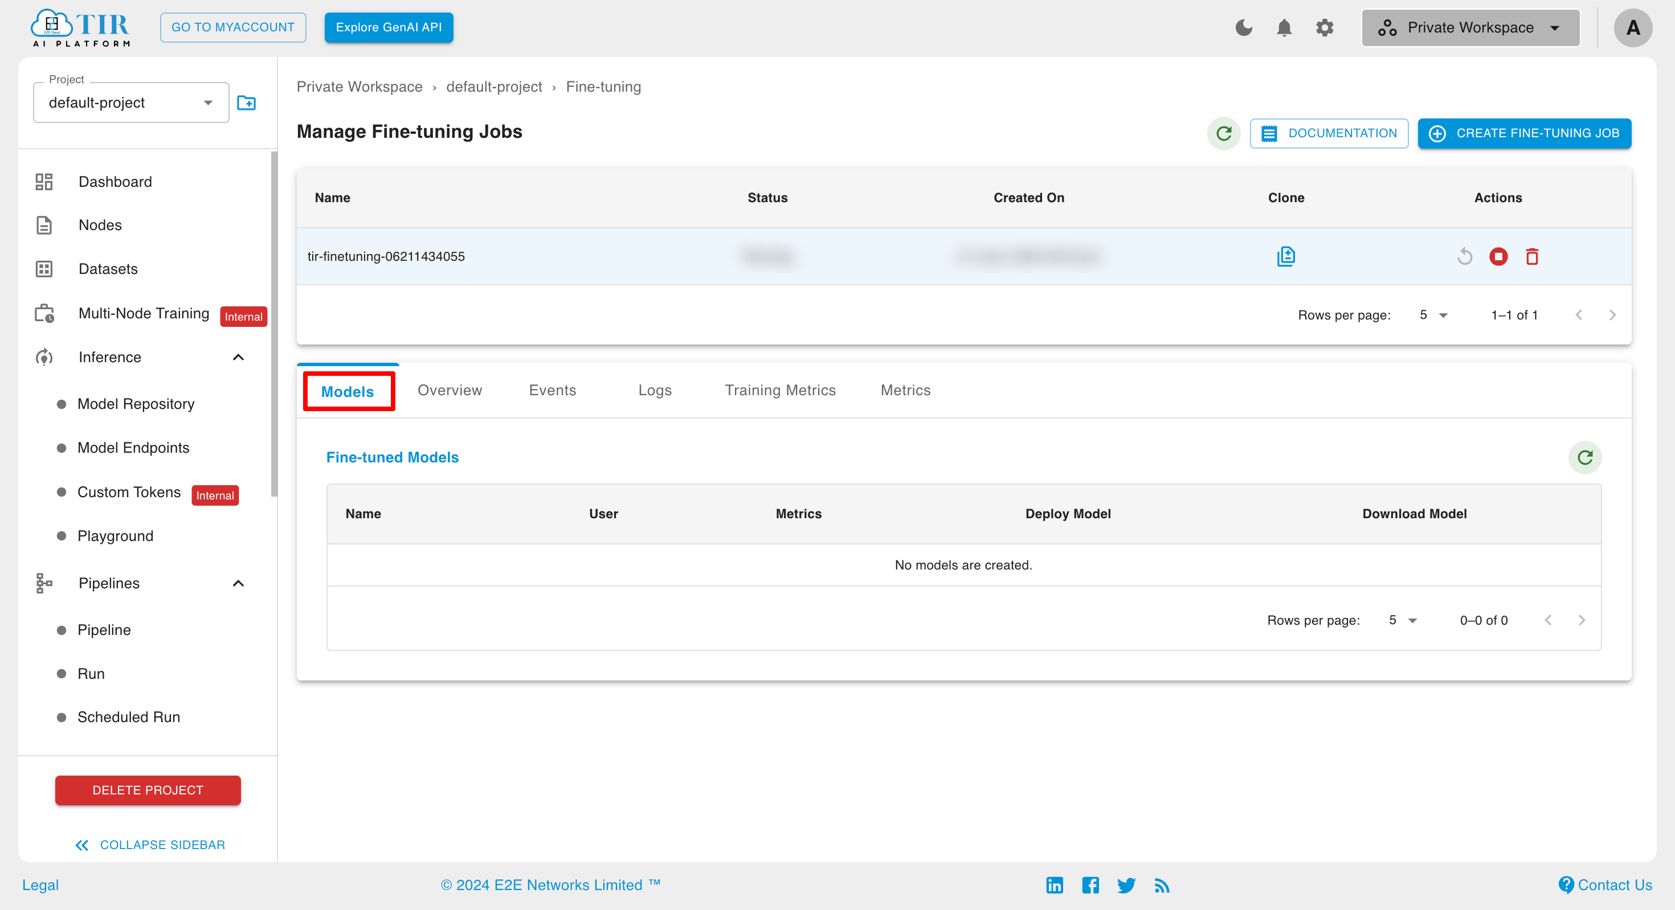
Task: Click the sidebar scrollbar
Action: click(273, 323)
